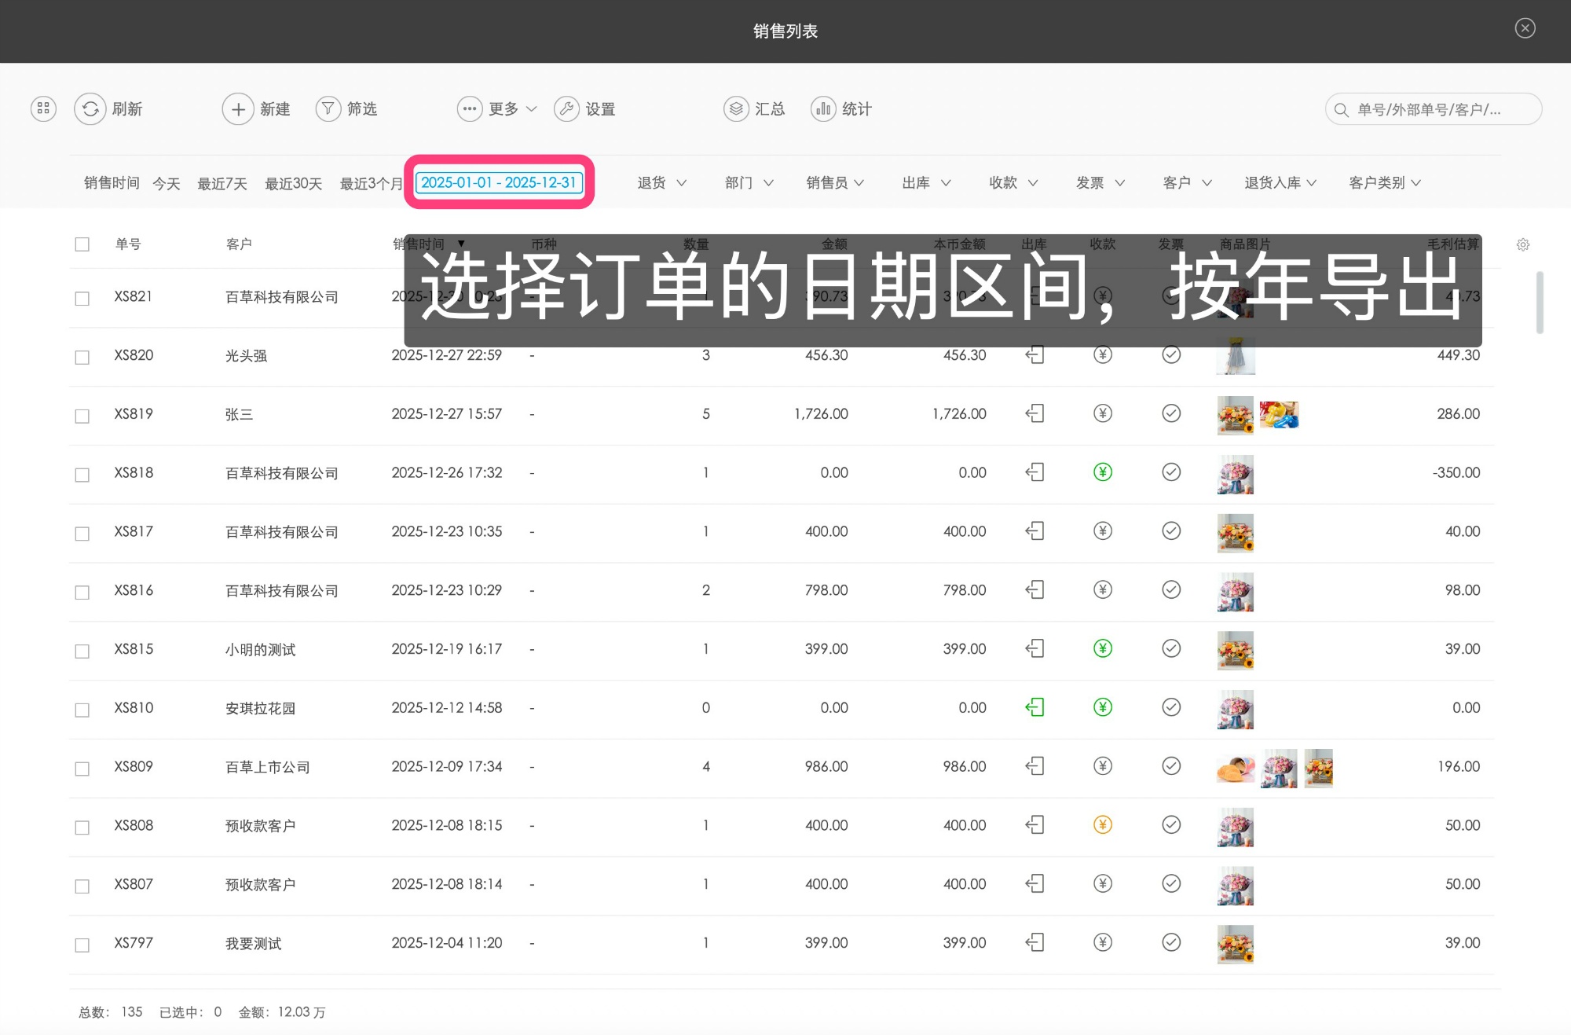The height and width of the screenshot is (1035, 1571).
Task: Click the outbound icon for XS816
Action: tap(1035, 589)
